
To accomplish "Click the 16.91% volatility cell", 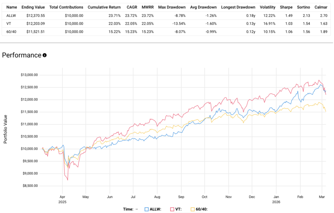I will (x=269, y=23).
